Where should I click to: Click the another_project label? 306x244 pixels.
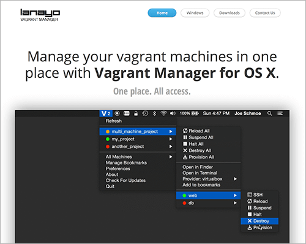click(x=128, y=147)
